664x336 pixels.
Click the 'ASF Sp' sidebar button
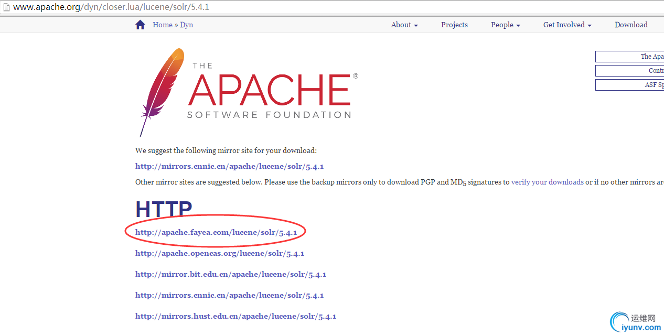(x=629, y=85)
